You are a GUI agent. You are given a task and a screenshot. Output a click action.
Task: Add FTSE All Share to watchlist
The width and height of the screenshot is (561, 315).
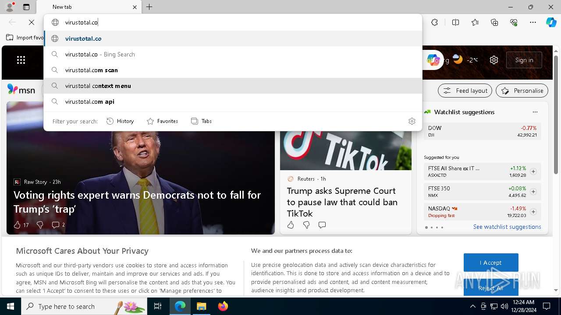[x=533, y=171]
